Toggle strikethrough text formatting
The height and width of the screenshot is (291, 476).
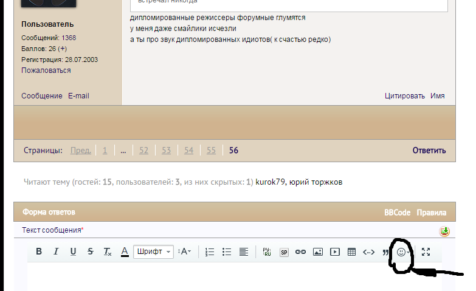(x=90, y=252)
